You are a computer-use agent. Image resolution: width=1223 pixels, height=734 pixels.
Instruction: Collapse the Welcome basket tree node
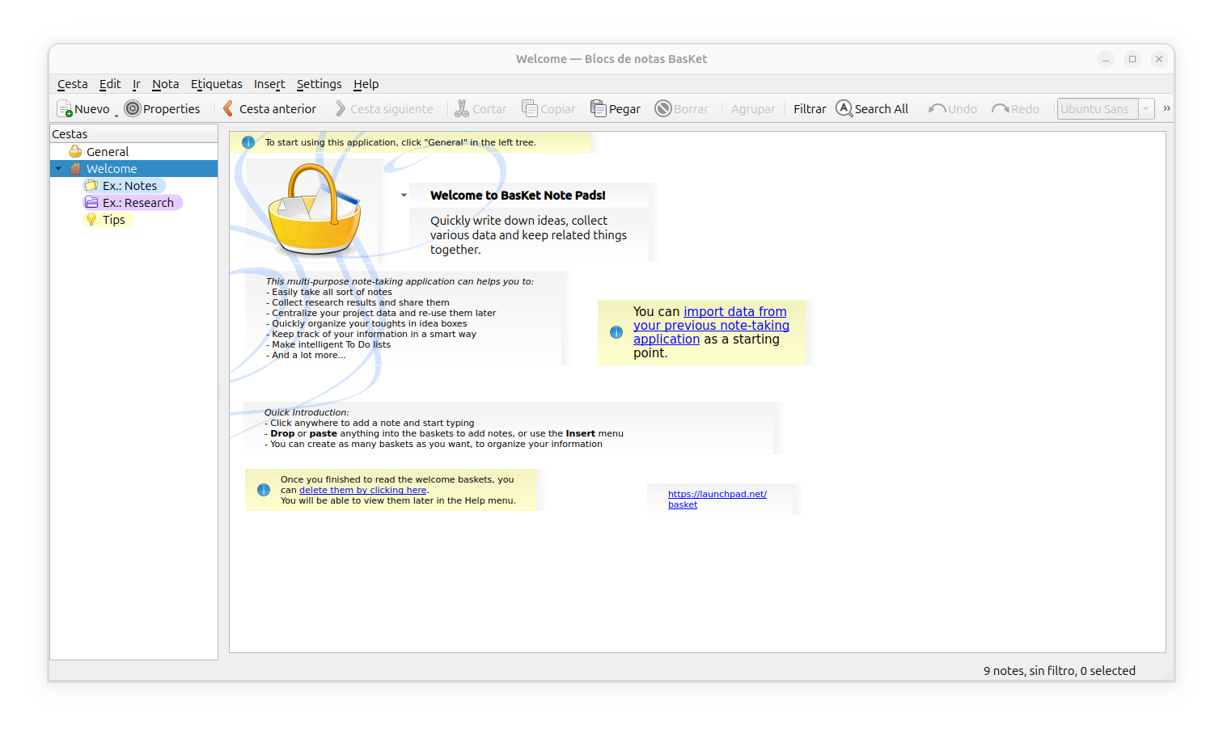coord(58,169)
